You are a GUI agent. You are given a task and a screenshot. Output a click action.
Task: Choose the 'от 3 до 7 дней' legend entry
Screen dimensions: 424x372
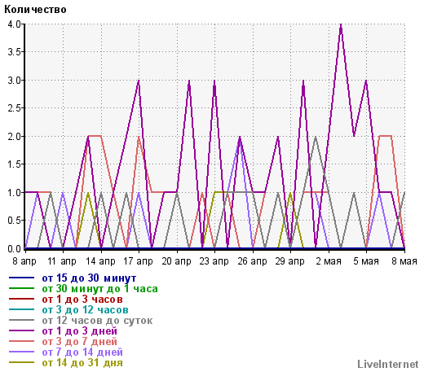click(x=80, y=342)
